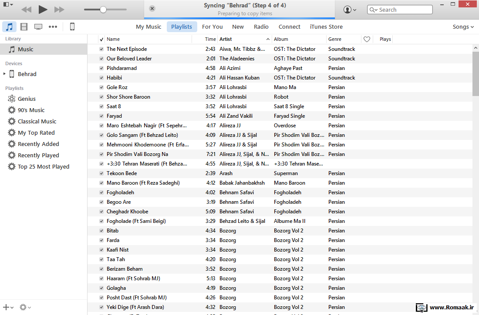This screenshot has height=315, width=479.
Task: Uncheck the Begoo Are song checkbox
Action: (x=101, y=202)
